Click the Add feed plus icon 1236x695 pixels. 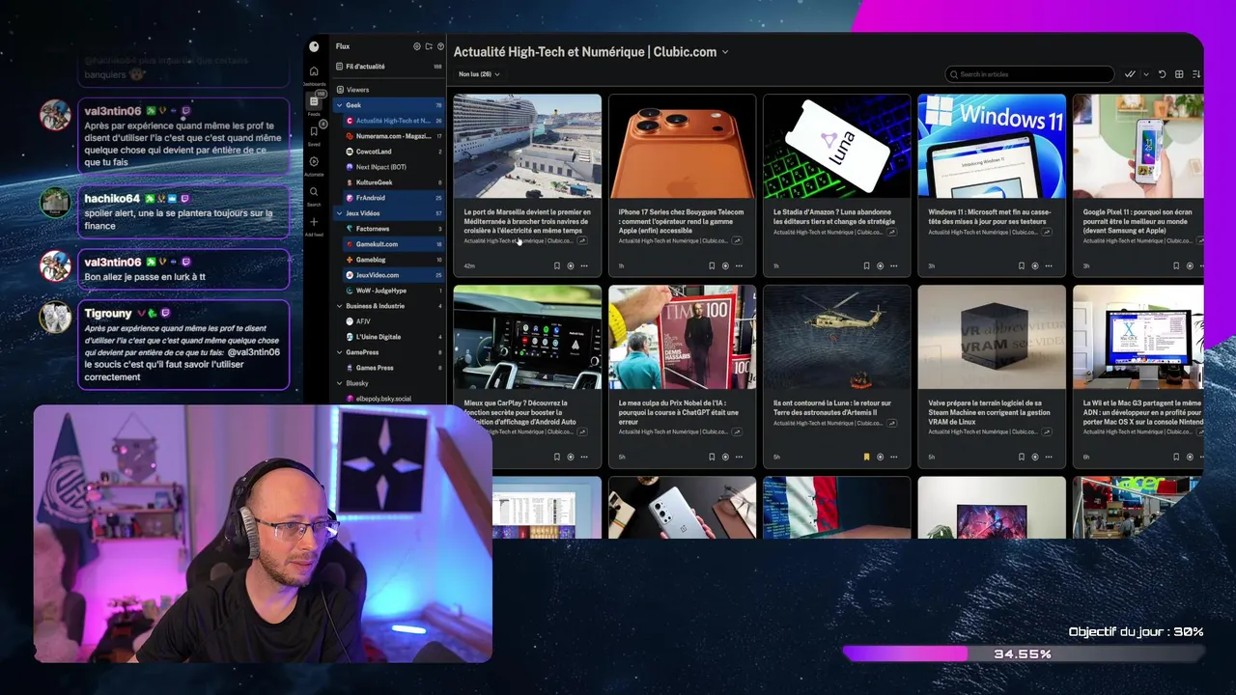(314, 222)
